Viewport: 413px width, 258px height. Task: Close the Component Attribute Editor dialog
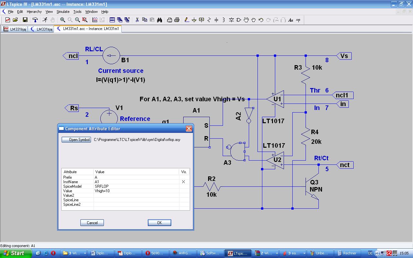189,129
